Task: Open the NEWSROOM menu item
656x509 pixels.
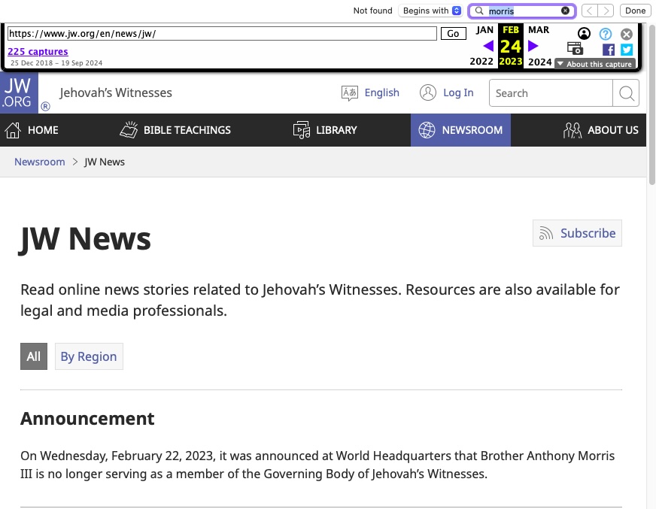Action: [460, 130]
